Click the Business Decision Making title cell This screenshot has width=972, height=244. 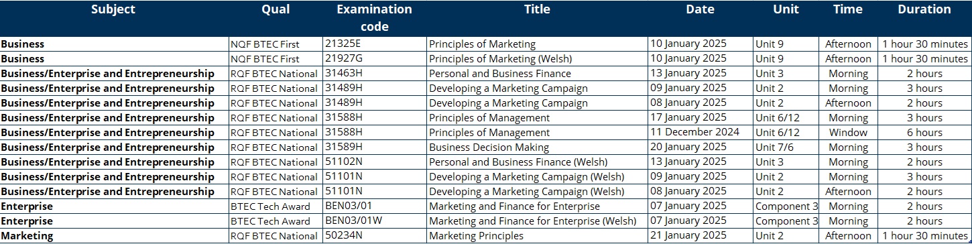[x=538, y=147]
